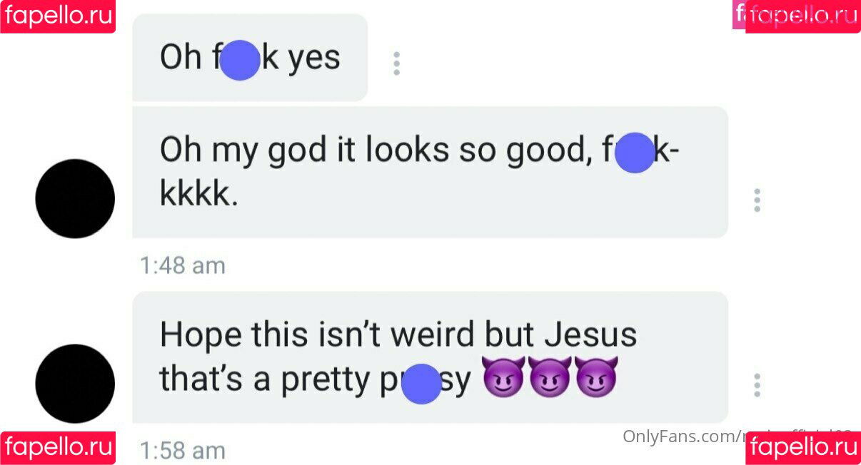Viewport: 861px width, 465px height.
Task: Click the blue dot in the "Hope this" message
Action: click(x=422, y=384)
